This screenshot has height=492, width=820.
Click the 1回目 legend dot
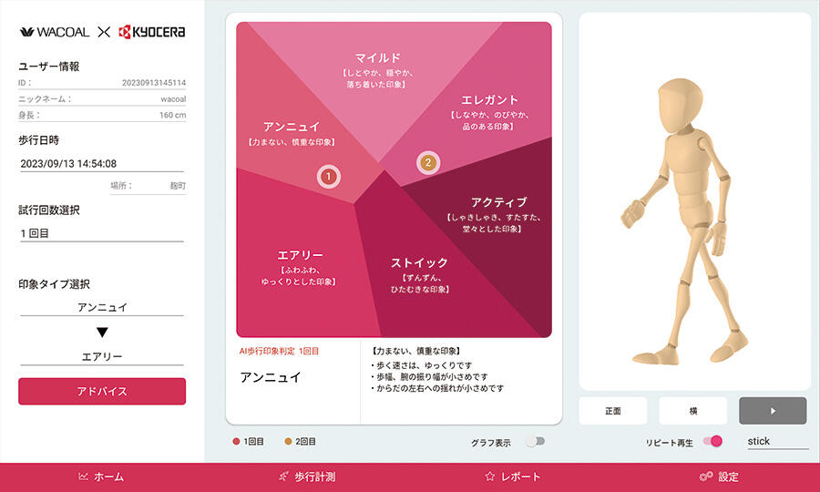[x=236, y=442]
